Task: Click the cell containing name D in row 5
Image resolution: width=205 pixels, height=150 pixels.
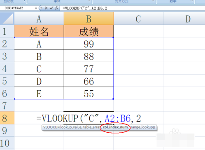Action: pyautogui.click(x=39, y=81)
